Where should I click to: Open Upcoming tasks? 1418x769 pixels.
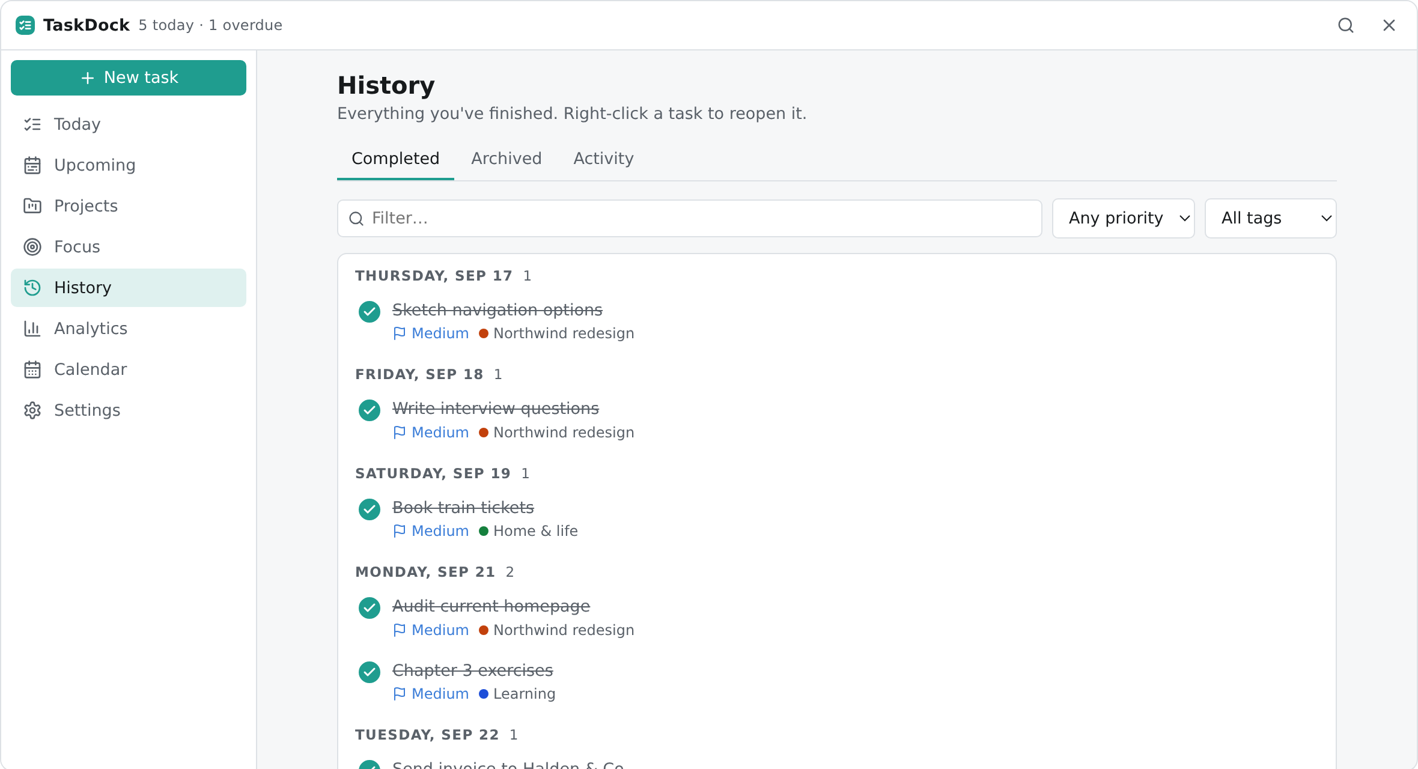click(x=129, y=165)
